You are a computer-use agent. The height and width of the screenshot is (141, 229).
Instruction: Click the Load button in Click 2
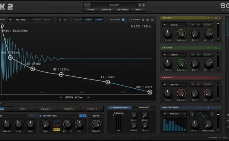207,55
